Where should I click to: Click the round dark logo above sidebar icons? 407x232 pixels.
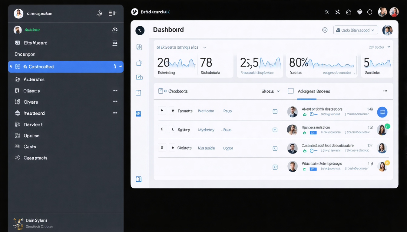tap(140, 31)
